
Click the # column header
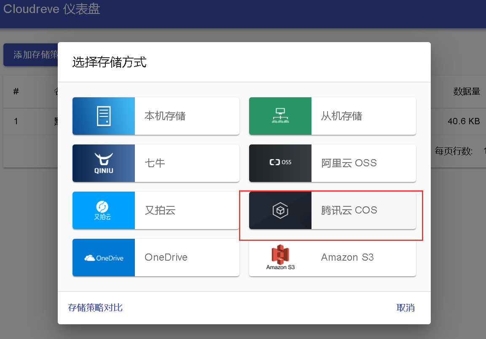tap(16, 91)
